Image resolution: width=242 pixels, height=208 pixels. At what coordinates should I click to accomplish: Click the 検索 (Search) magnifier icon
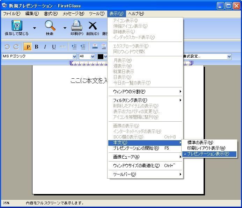50,26
